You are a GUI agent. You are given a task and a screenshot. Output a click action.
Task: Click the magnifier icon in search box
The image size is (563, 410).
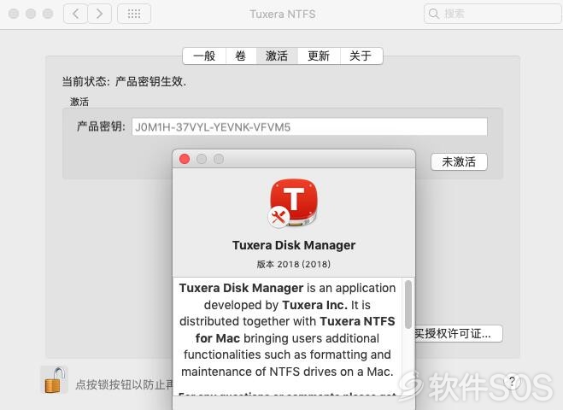coord(434,14)
